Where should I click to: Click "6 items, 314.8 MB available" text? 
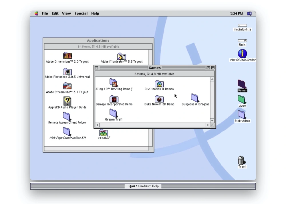pos(154,74)
